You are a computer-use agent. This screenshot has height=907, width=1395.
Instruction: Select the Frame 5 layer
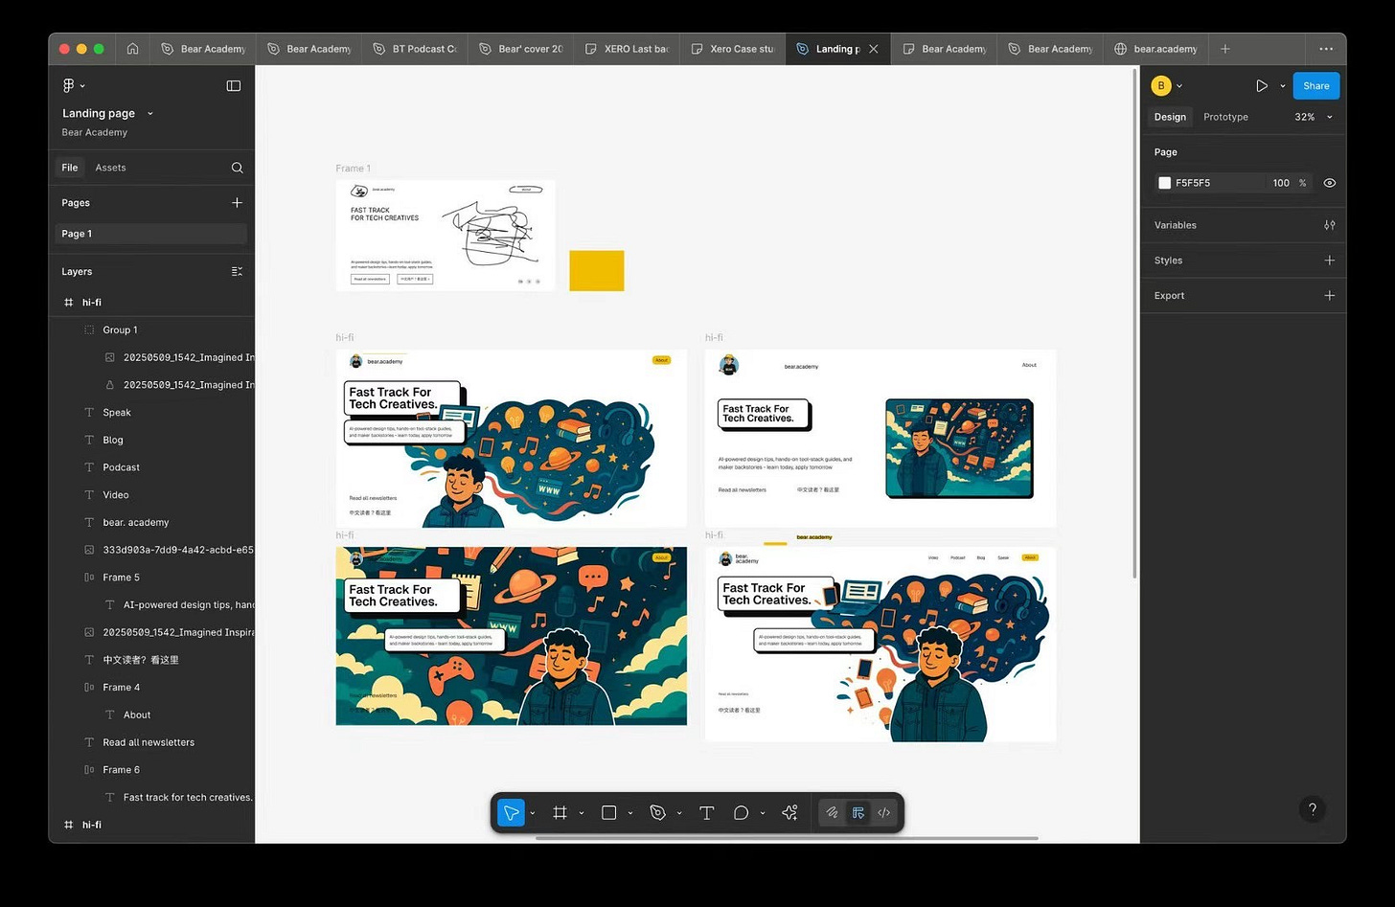(x=151, y=578)
